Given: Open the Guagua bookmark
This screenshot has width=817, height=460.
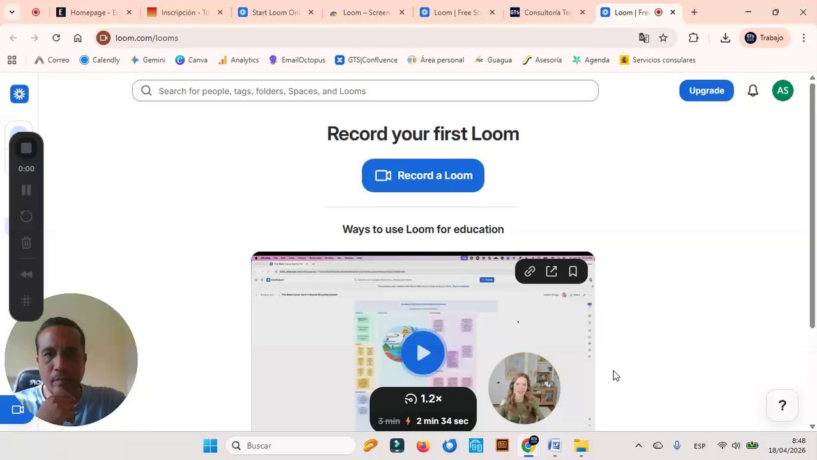Looking at the screenshot, I should (x=493, y=60).
